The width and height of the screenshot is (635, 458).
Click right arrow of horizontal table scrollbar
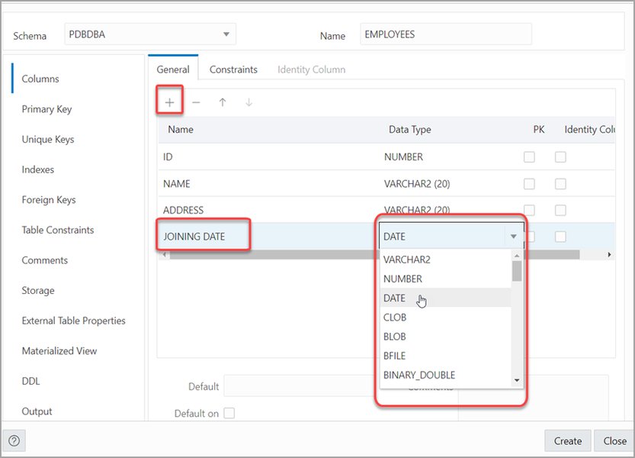(609, 254)
